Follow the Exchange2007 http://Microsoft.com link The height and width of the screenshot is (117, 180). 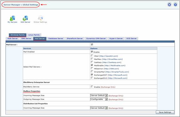pyautogui.click(x=118, y=75)
